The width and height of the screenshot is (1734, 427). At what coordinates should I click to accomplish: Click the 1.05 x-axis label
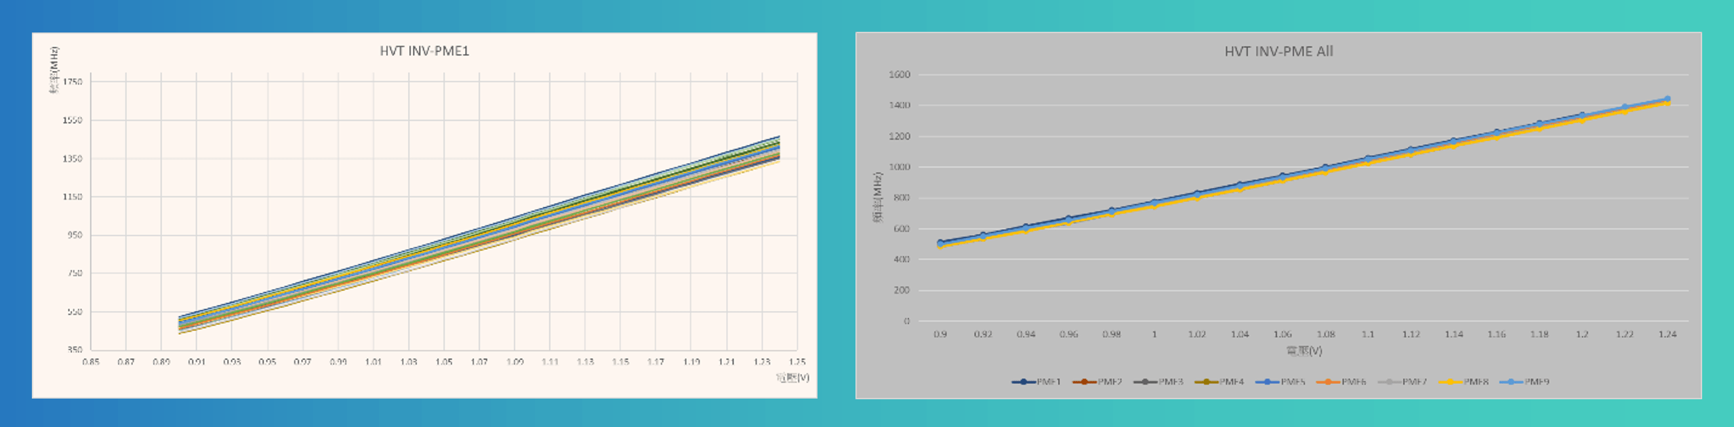point(444,362)
